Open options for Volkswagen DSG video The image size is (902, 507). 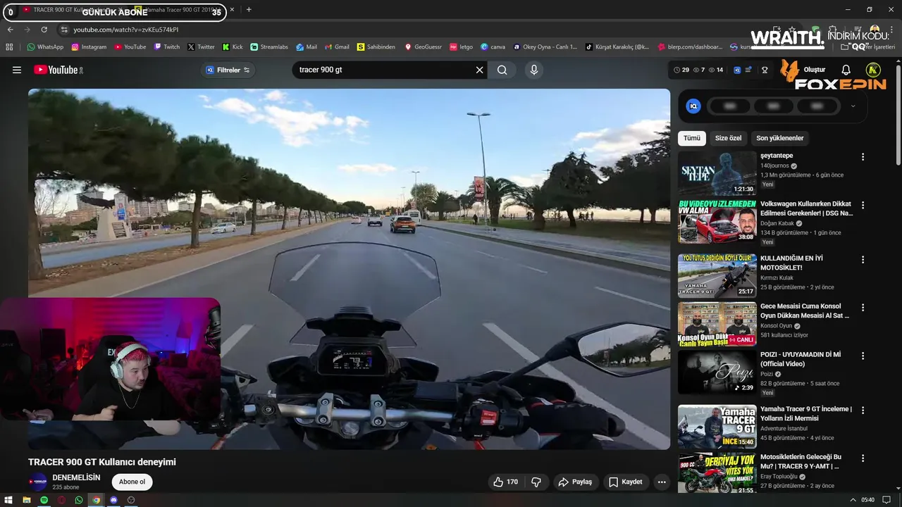863,205
